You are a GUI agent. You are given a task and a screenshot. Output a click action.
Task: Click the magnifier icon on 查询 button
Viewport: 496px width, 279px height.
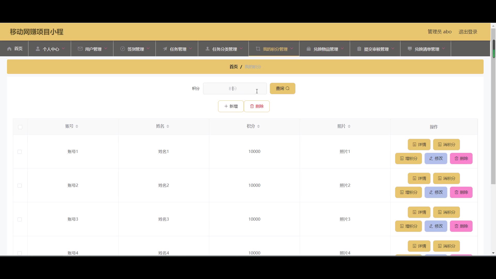pyautogui.click(x=288, y=88)
